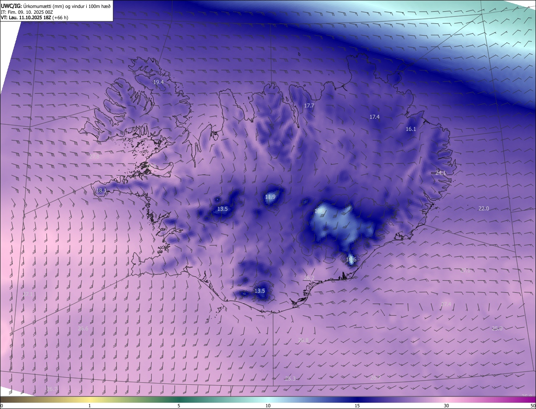536x409 pixels.
Task: Click the 13.5 value over Langjökull glacier
Action: coord(222,209)
